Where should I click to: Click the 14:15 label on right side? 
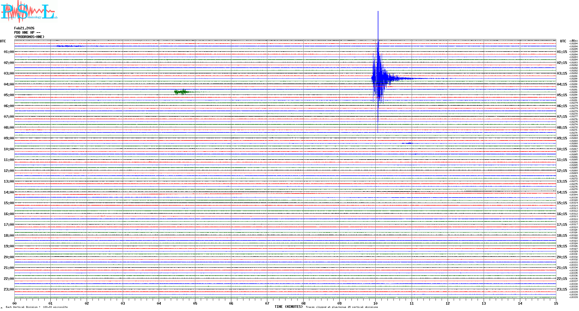click(562, 192)
